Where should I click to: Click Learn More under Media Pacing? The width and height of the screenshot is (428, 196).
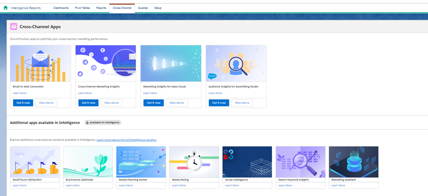coord(179,186)
